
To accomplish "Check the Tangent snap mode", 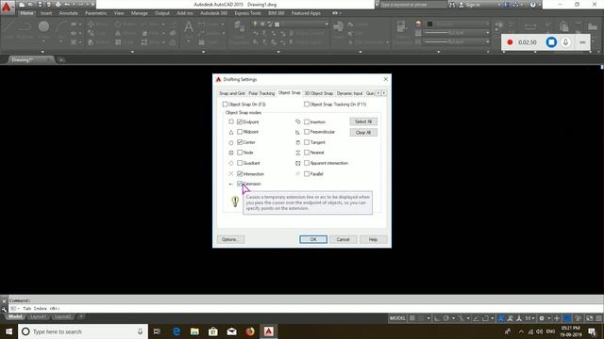I will (x=307, y=142).
